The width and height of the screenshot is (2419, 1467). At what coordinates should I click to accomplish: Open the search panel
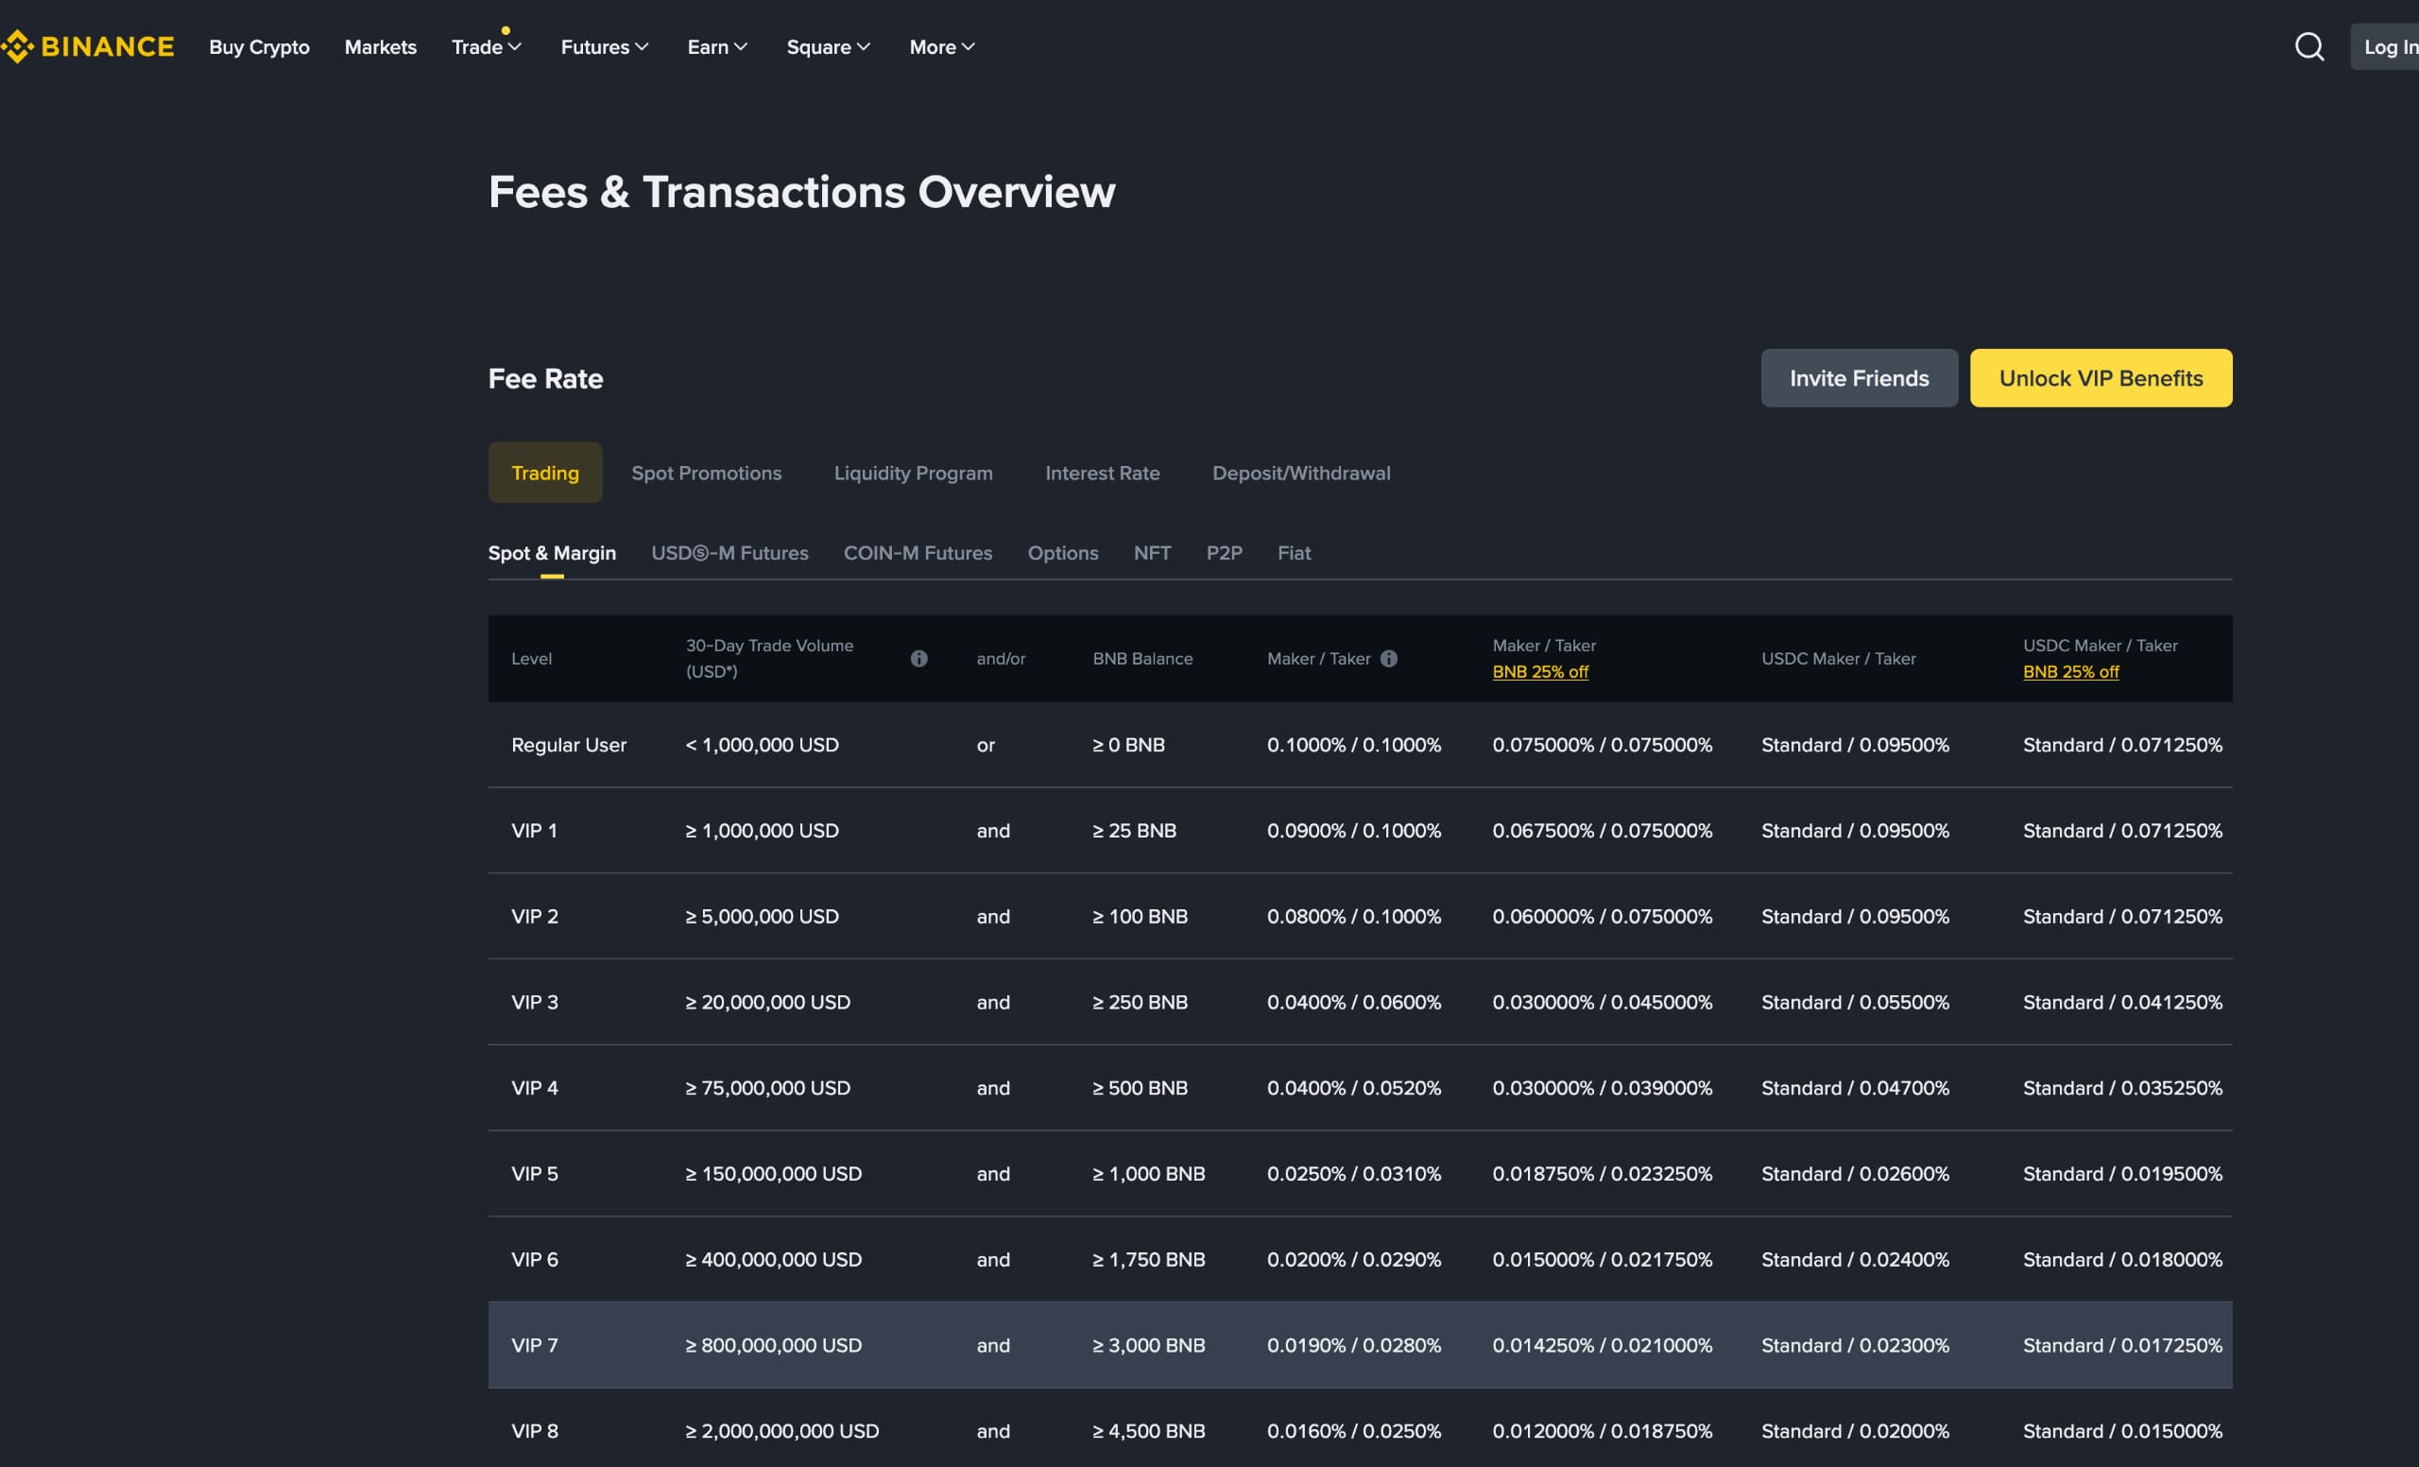point(2309,46)
